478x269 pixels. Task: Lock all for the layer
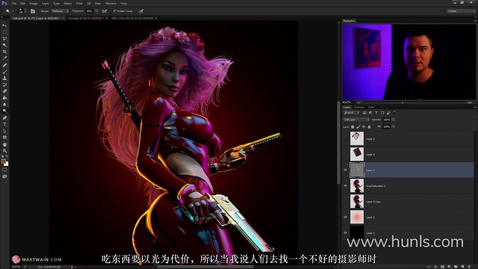369,127
